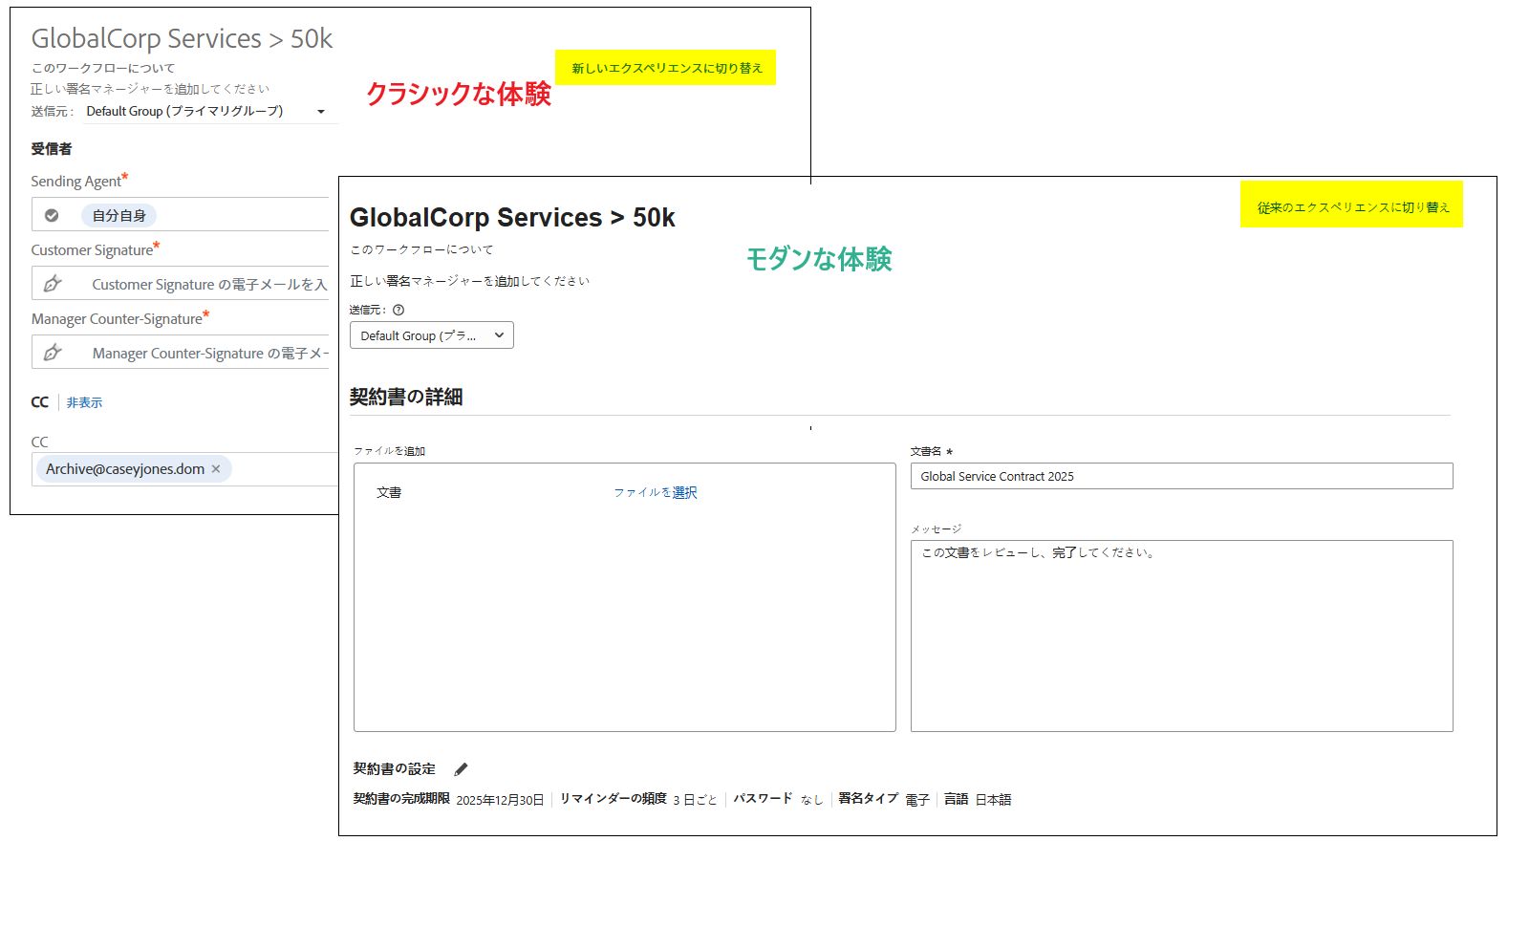The height and width of the screenshot is (949, 1529).
Task: Click the メッセージ text area
Action: [1181, 636]
